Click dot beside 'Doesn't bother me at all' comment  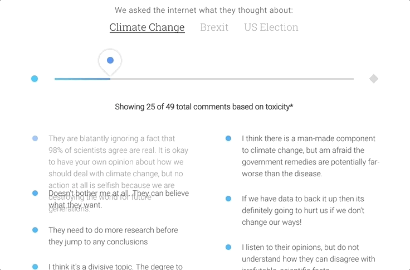[35, 193]
